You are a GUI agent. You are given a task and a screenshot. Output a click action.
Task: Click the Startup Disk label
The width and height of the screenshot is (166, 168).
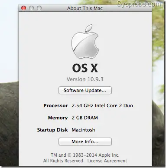click(x=52, y=130)
